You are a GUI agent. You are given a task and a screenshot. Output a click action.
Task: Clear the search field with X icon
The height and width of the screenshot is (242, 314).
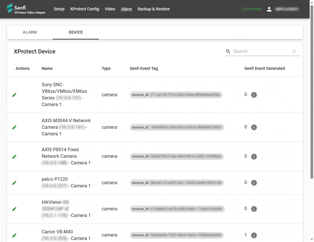click(294, 52)
